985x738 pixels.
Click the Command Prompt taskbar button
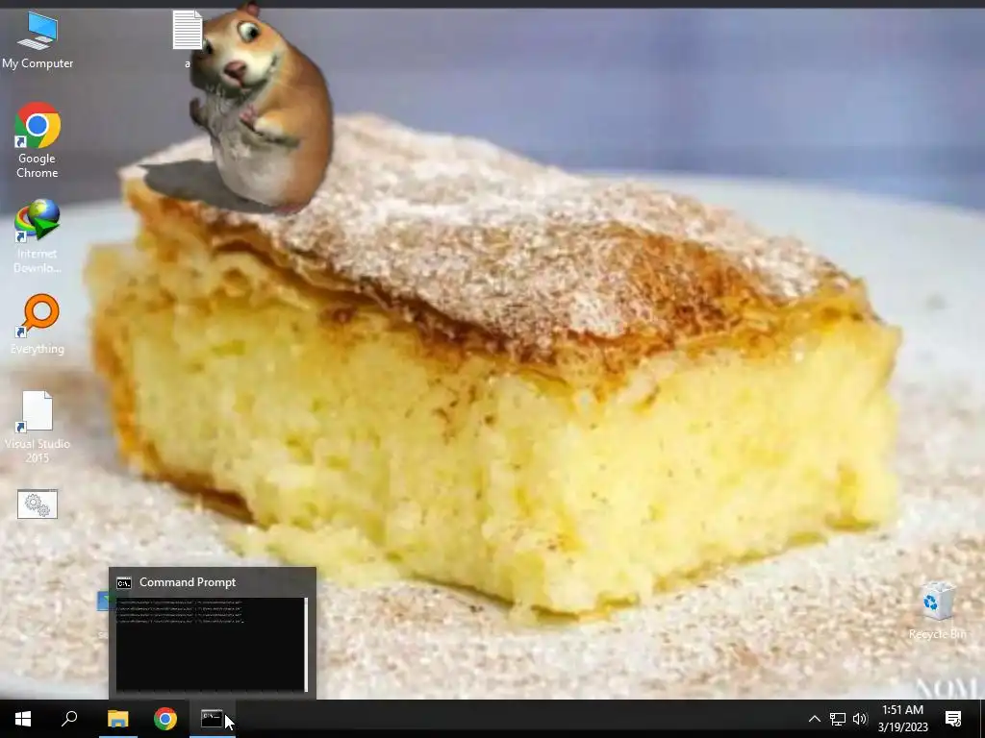point(213,719)
